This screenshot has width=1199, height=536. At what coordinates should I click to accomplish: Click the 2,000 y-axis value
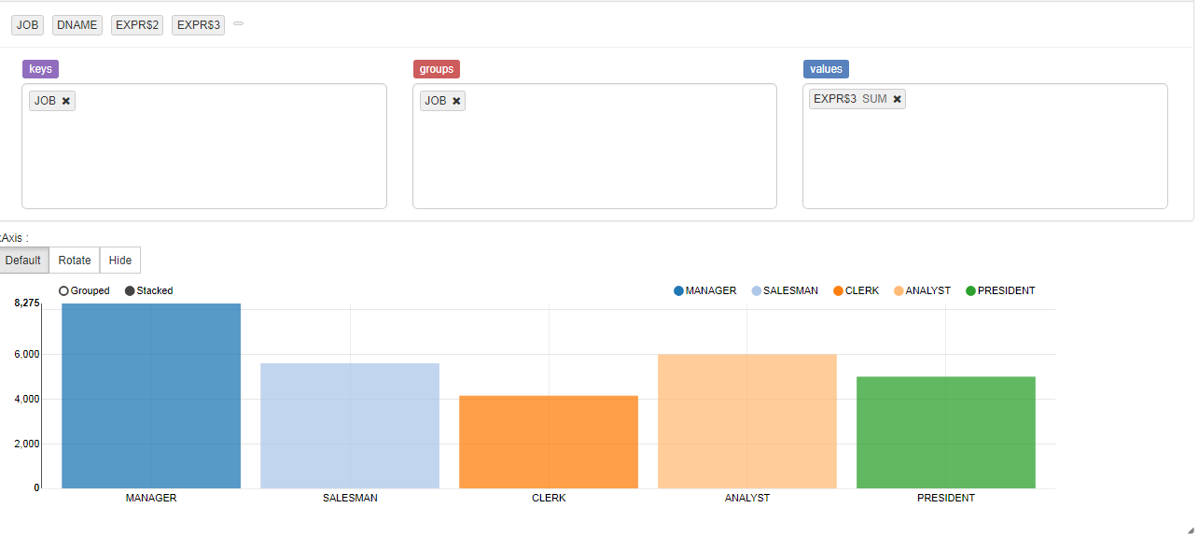coord(27,444)
